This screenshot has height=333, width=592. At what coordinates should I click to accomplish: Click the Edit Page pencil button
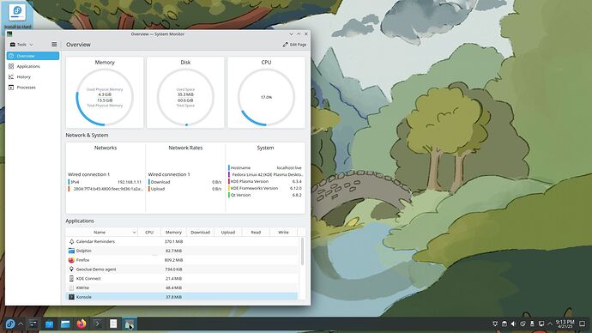(x=294, y=45)
